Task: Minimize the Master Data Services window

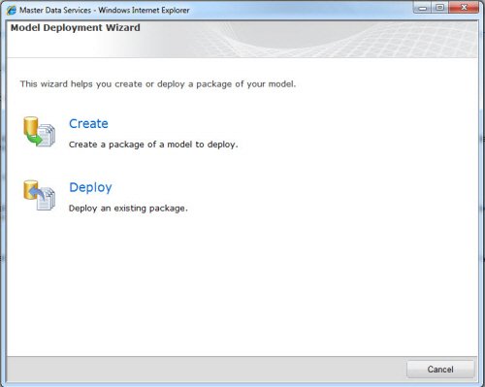Action: click(423, 8)
